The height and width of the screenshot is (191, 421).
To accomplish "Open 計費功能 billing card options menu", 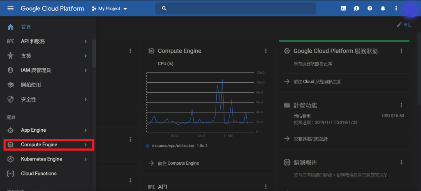I will point(401,105).
